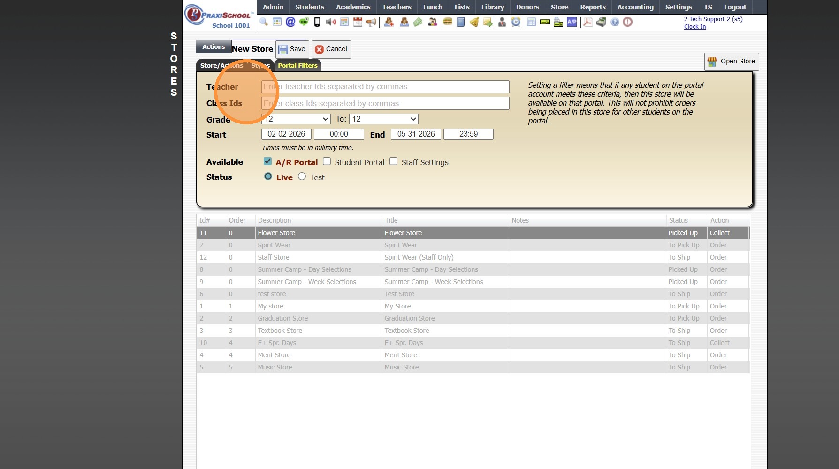This screenshot has height=469, width=839.
Task: Click the Save button
Action: coord(292,49)
